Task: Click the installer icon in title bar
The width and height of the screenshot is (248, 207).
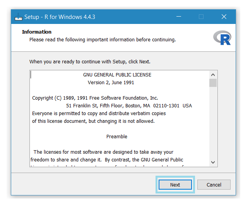Action: pyautogui.click(x=19, y=17)
